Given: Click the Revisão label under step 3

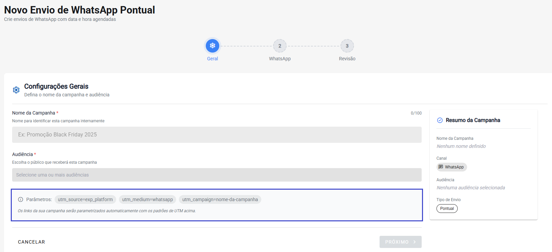Looking at the screenshot, I should (x=347, y=59).
